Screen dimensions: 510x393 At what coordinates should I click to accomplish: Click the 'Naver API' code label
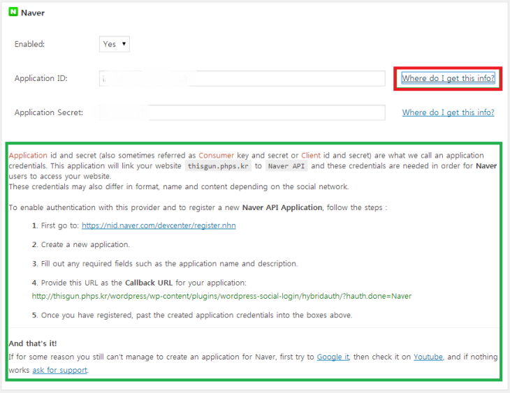coord(286,166)
